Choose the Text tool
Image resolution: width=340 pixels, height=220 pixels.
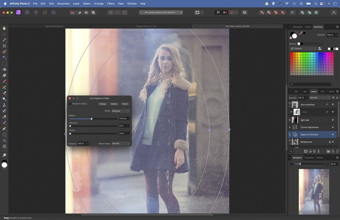click(4, 141)
